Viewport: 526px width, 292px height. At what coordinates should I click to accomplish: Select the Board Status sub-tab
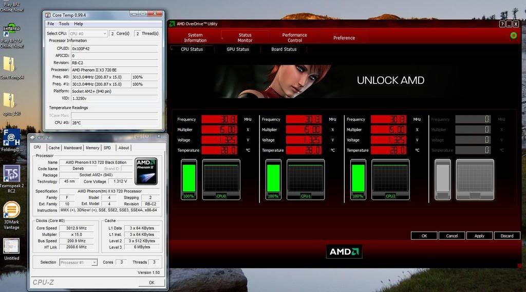[284, 49]
